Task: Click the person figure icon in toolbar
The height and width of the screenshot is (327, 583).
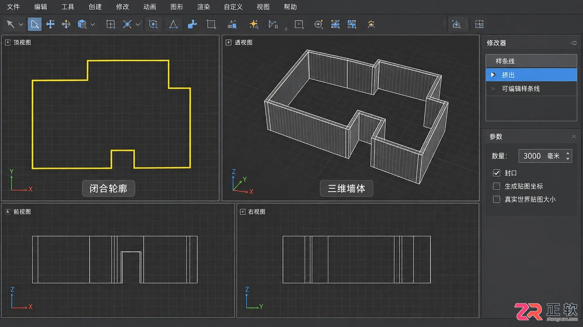Action: (x=371, y=24)
